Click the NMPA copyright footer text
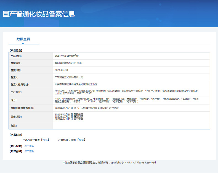The image size is (218, 173). click(x=109, y=162)
